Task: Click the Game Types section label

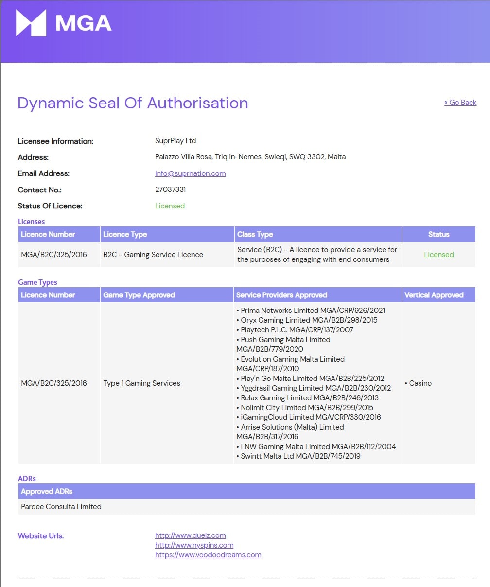Action: pyautogui.click(x=37, y=282)
